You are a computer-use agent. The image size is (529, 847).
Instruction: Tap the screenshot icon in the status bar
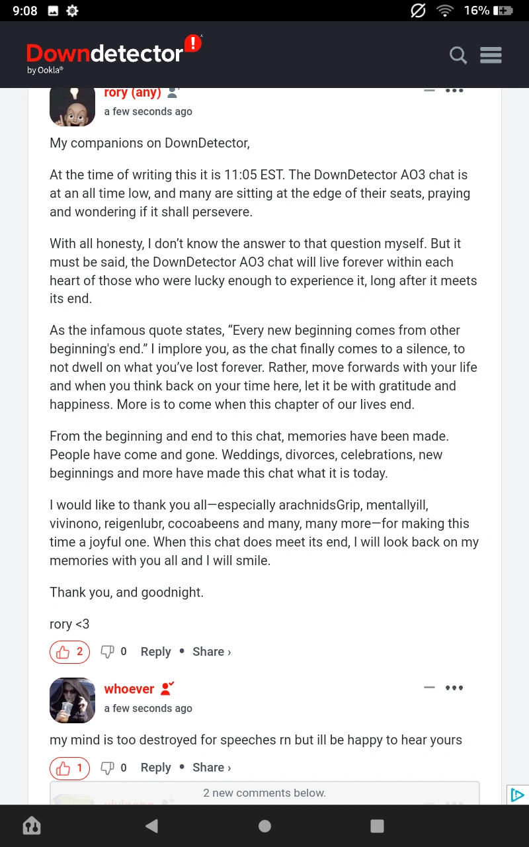[52, 11]
